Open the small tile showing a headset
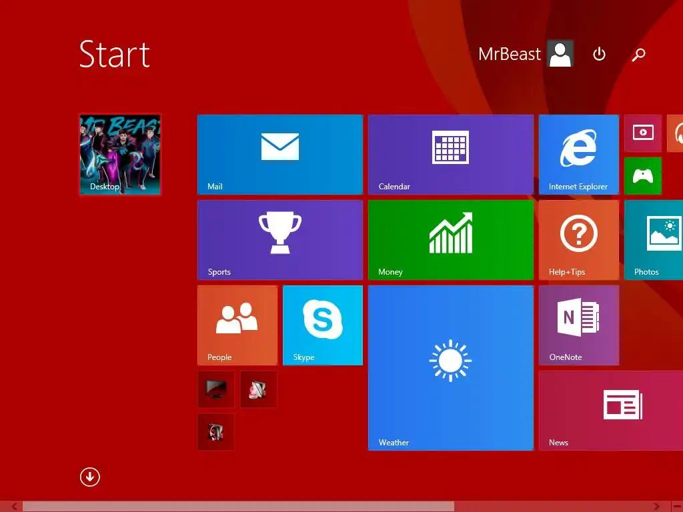 tap(216, 432)
